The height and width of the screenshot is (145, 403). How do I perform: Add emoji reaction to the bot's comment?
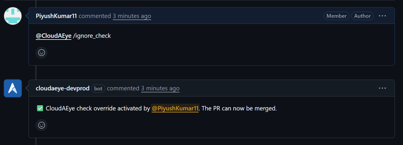click(x=41, y=125)
